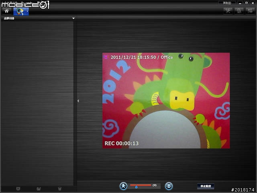Screen dimensions: 257x193
Task: Click the 2011/12/21 18:15:50 / Office timestamp
Action: pos(142,57)
